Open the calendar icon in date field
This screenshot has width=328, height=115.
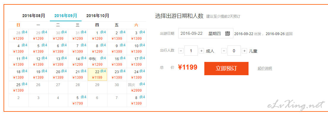click(227, 34)
